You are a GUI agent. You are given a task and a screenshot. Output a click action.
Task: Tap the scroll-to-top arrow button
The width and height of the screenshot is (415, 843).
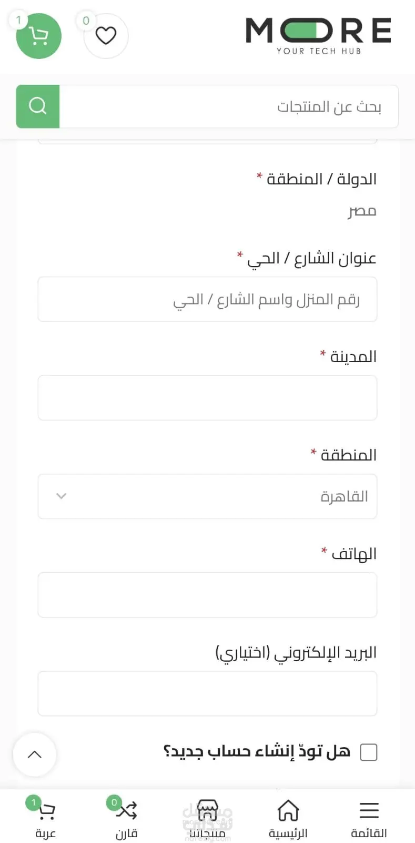pyautogui.click(x=35, y=754)
